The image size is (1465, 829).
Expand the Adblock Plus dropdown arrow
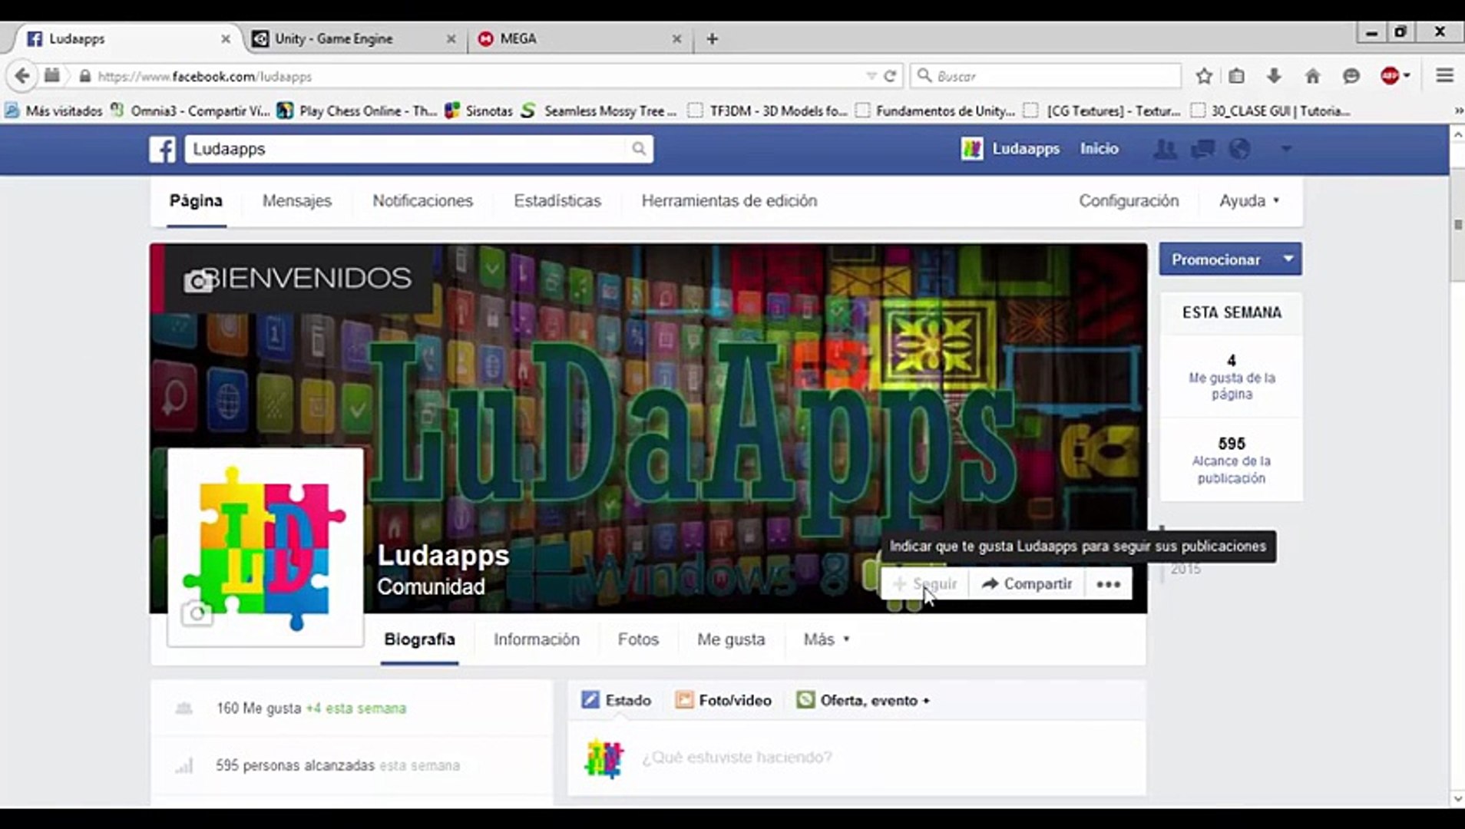(x=1407, y=76)
